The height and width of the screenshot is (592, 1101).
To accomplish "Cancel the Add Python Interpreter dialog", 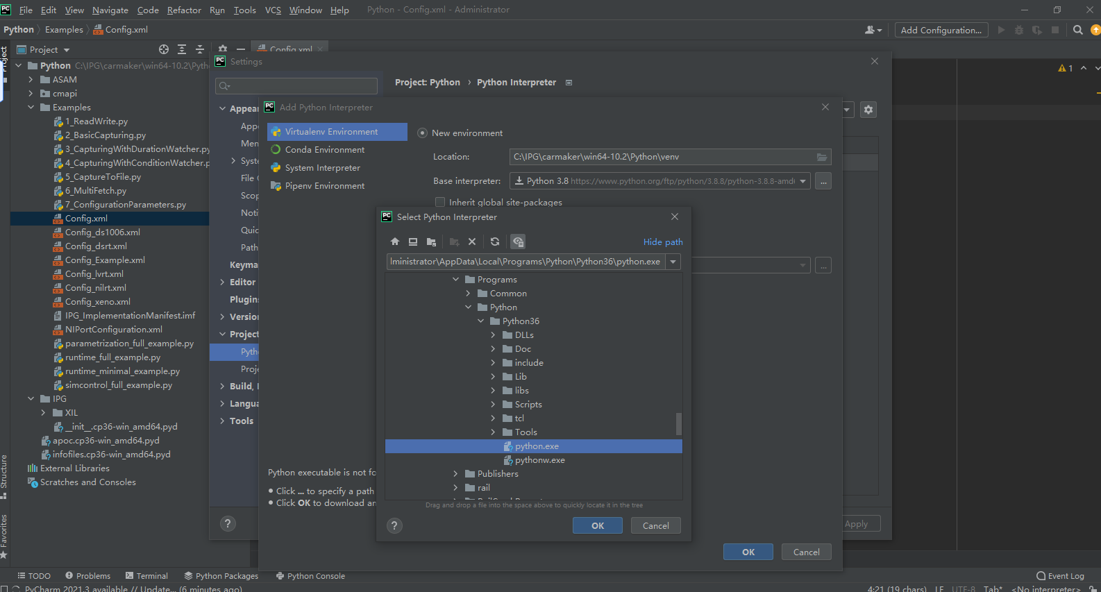I will click(x=807, y=552).
